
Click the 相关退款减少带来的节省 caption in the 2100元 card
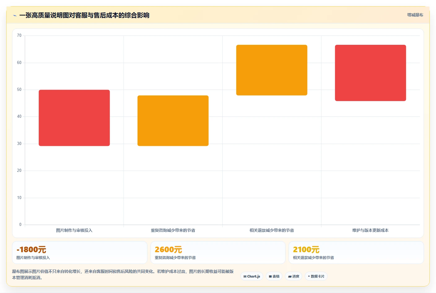(313, 257)
